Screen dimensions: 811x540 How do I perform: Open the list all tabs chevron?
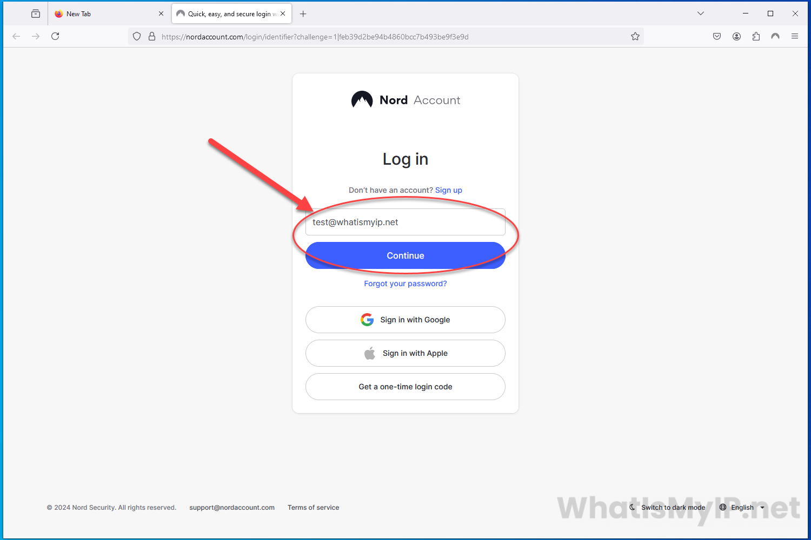click(701, 13)
